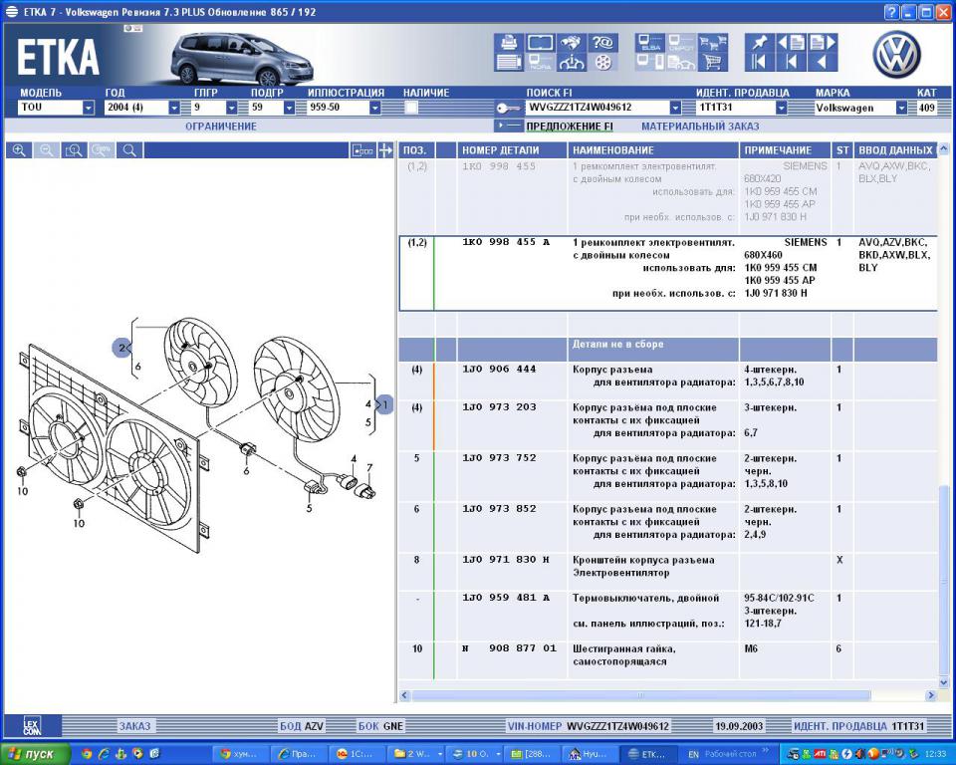Click the illustration thumbnails layout icon
Screen dimensions: 956x765
tap(362, 150)
